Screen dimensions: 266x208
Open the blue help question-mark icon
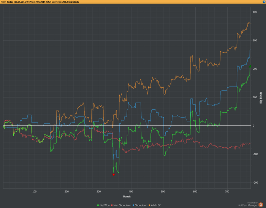[x=264, y=2]
